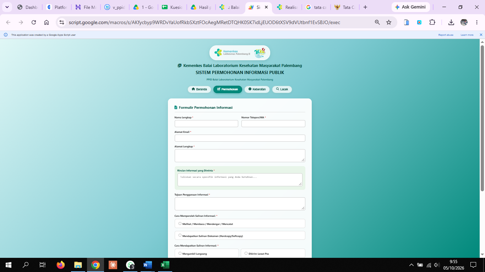Go to Beranda navigation button
The width and height of the screenshot is (485, 272).
(199, 89)
